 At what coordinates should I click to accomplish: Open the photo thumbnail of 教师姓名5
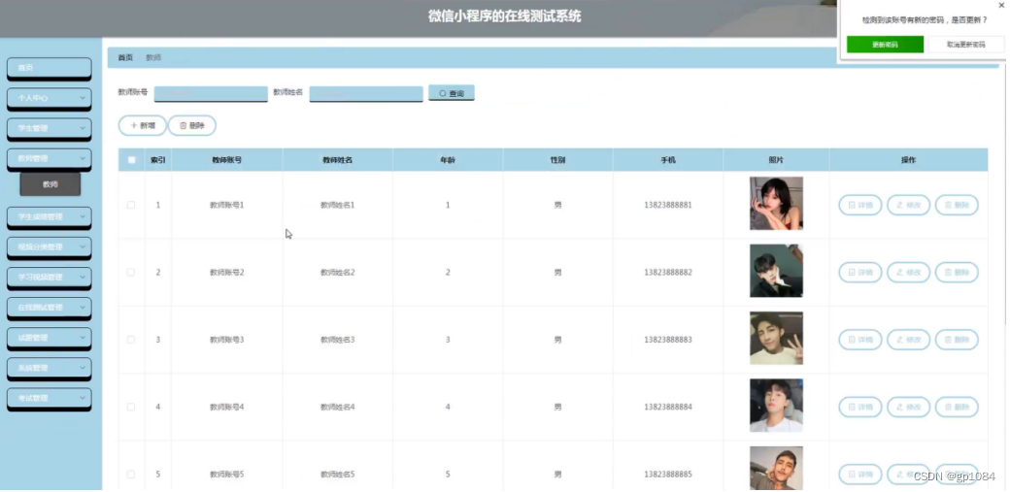click(776, 469)
